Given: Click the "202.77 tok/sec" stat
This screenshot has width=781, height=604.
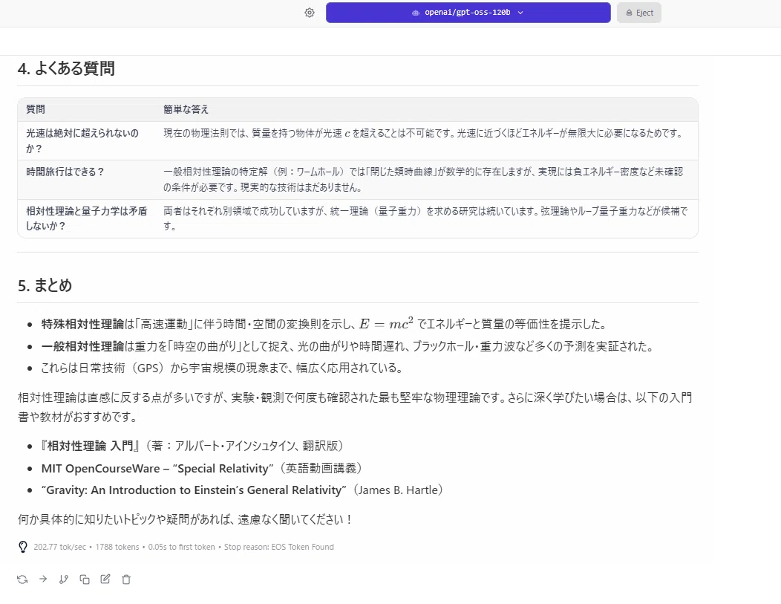Looking at the screenshot, I should [60, 547].
